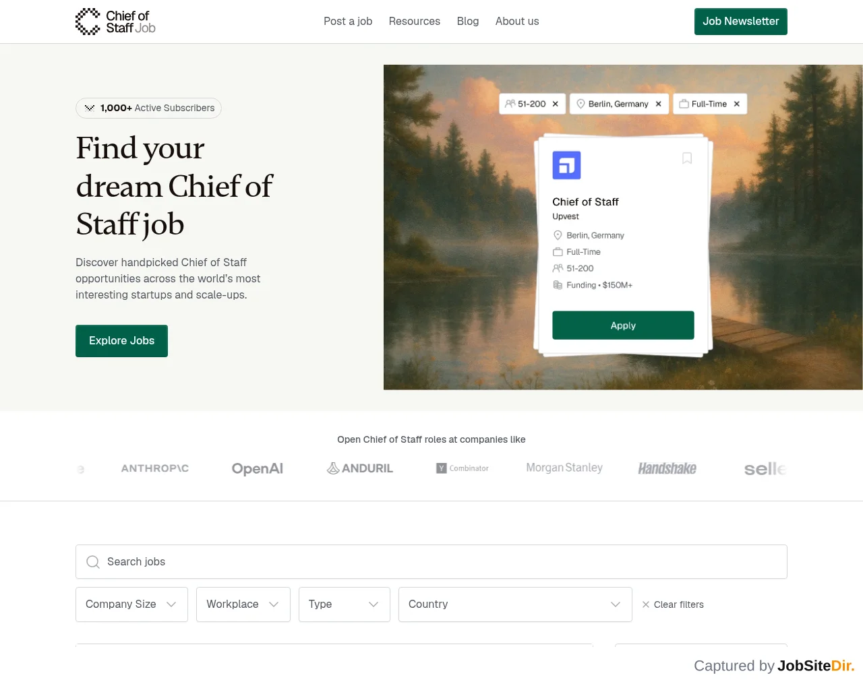
Task: Click the search magnifier icon
Action: tap(93, 562)
